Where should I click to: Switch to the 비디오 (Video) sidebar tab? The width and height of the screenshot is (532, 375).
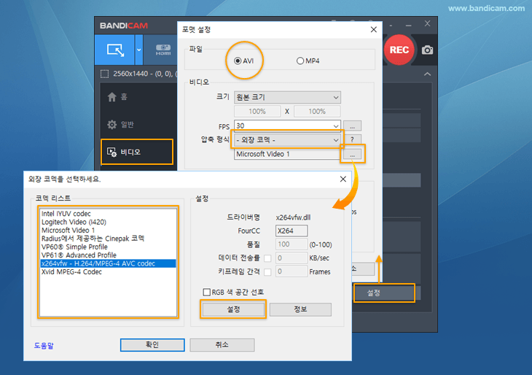click(137, 152)
